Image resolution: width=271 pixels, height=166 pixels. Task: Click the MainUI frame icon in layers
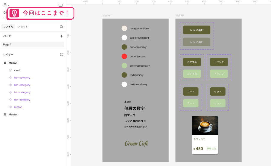click(5, 63)
